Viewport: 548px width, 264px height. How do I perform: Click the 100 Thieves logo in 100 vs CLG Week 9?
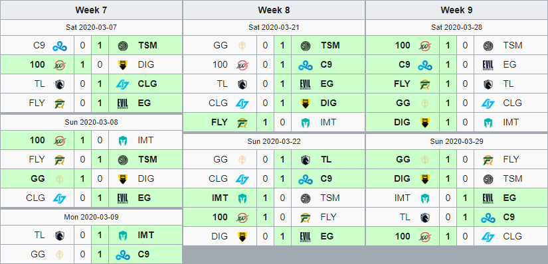coord(425,237)
